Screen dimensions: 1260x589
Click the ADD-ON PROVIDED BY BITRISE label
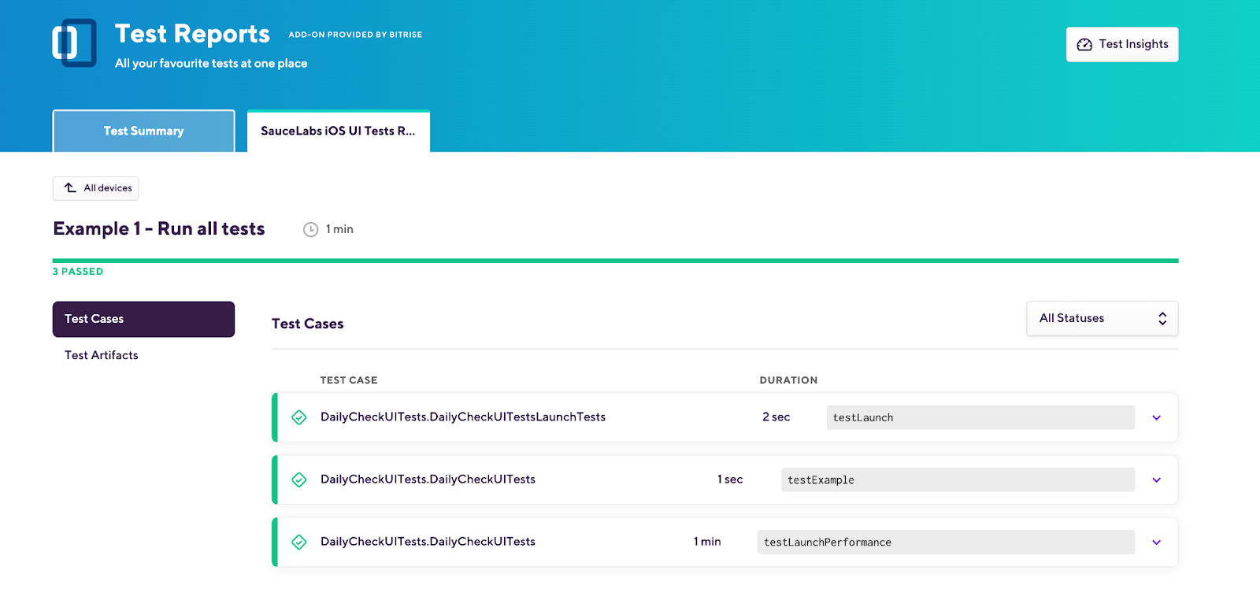point(355,35)
